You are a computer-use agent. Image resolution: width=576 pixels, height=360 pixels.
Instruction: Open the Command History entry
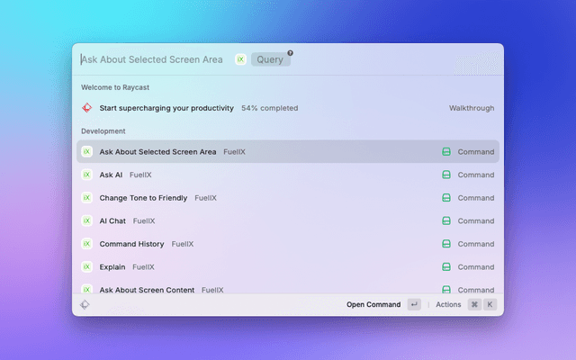(131, 244)
